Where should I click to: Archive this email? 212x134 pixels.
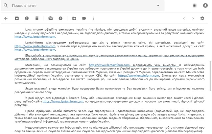17,18
